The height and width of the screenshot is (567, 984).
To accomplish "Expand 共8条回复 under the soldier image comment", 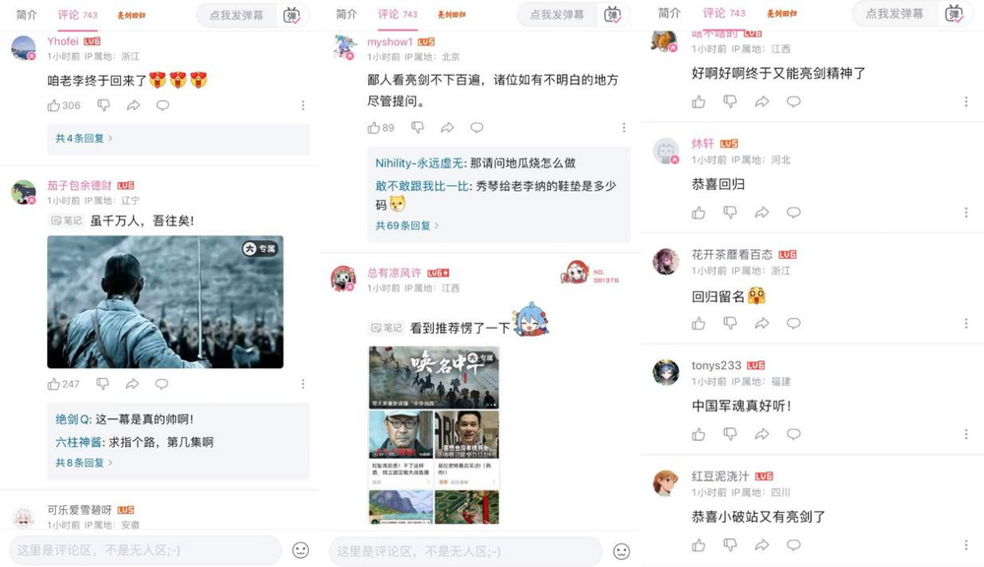I will pos(84,463).
